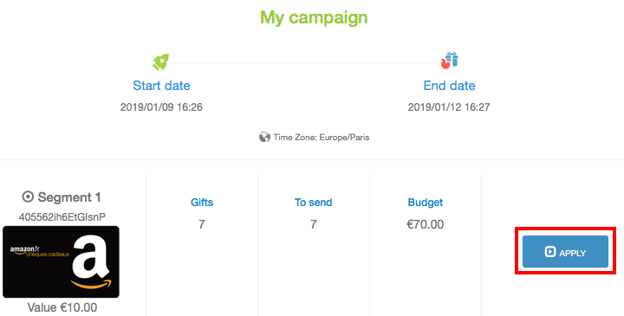Click the My campaign title
Viewport: 624px width, 316px height.
[314, 18]
